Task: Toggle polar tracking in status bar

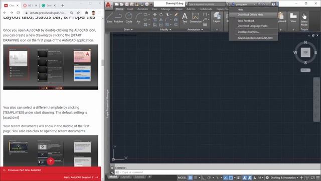Action: point(209,177)
